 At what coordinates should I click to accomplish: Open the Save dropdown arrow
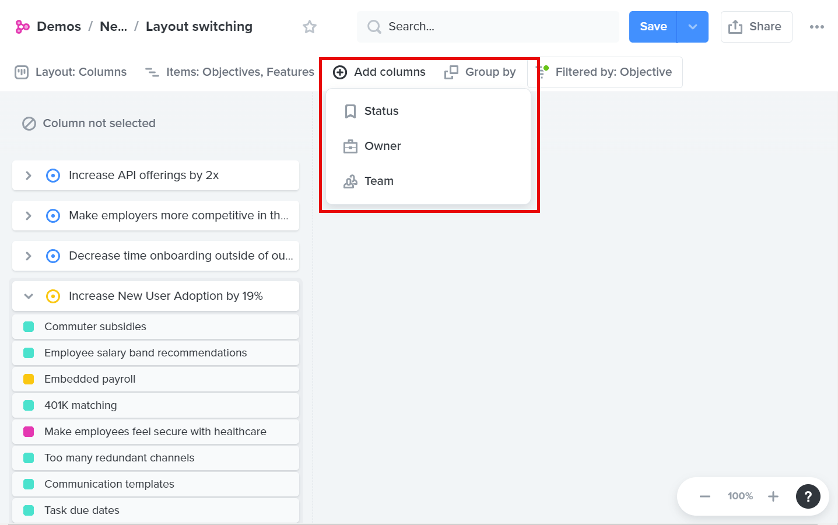click(x=693, y=27)
